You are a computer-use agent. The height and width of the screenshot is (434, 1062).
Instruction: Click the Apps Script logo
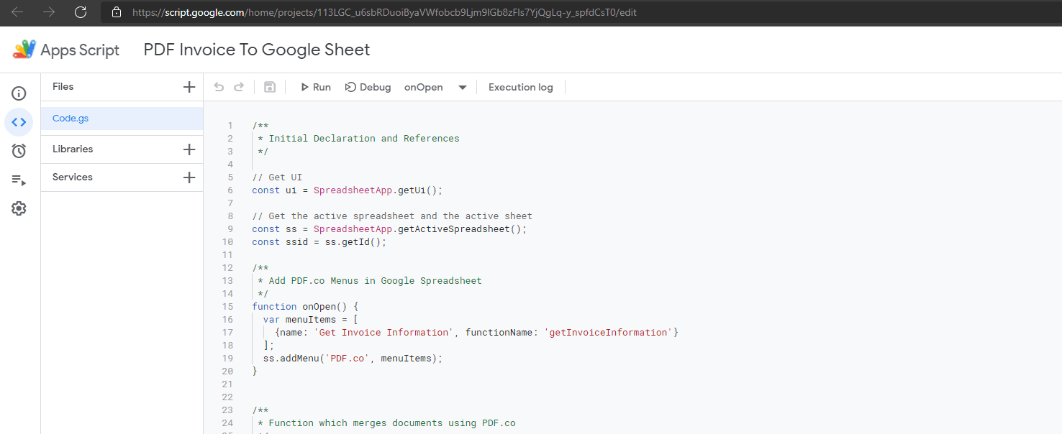[x=24, y=50]
